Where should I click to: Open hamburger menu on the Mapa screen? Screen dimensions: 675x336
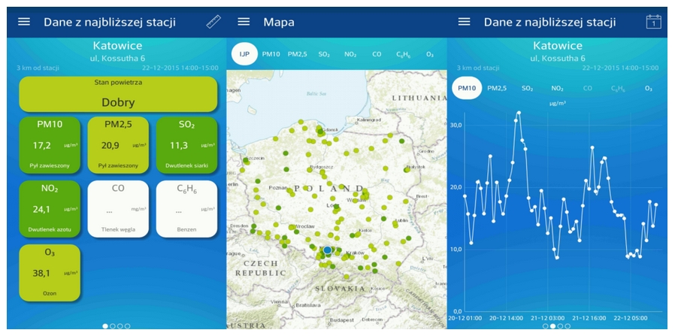(244, 22)
